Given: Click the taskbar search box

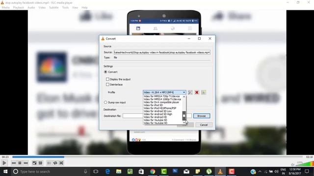Looking at the screenshot, I should [50, 172].
